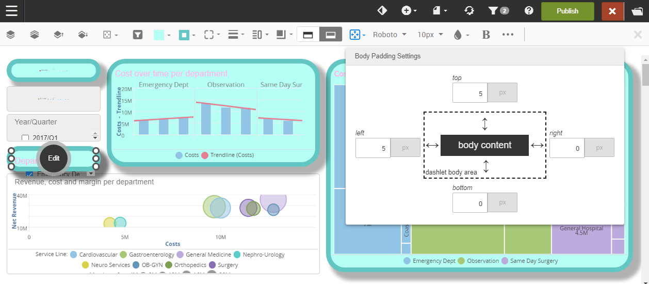Select the header display style tab
Screen dimensions: 649x284
(x=308, y=35)
